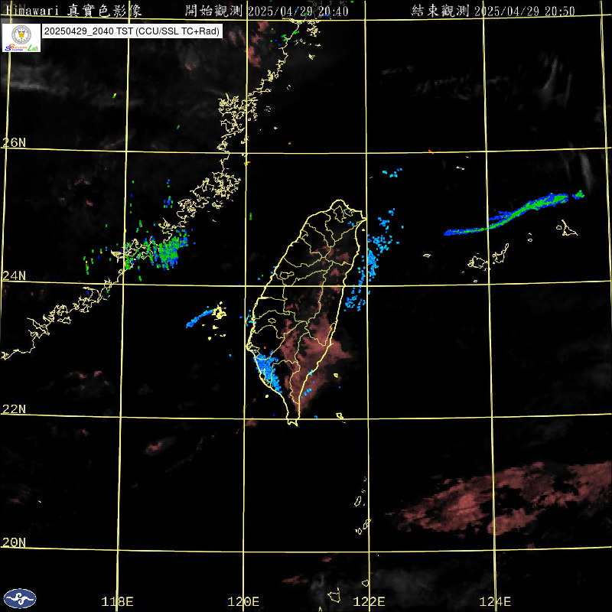612x612 pixels.
Task: Click the 26N latitude label
Action: (x=14, y=142)
